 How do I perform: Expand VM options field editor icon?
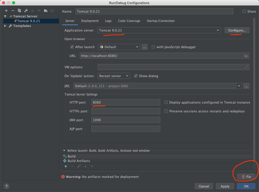246,67
